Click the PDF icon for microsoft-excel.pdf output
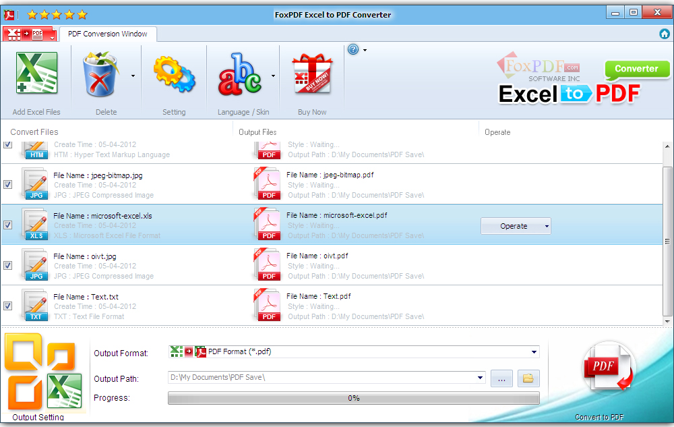The width and height of the screenshot is (674, 427). [267, 224]
